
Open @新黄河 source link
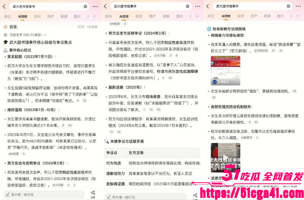tap(247, 138)
